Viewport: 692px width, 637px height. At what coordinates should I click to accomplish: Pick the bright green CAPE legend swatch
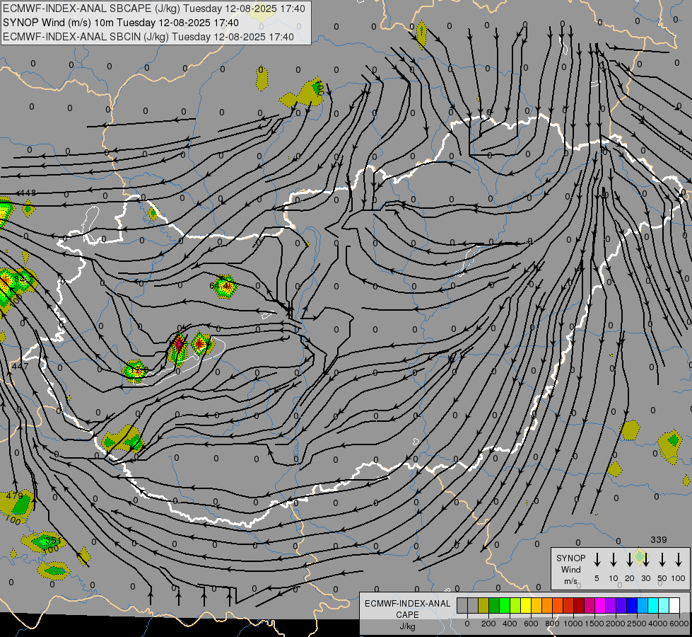point(505,605)
